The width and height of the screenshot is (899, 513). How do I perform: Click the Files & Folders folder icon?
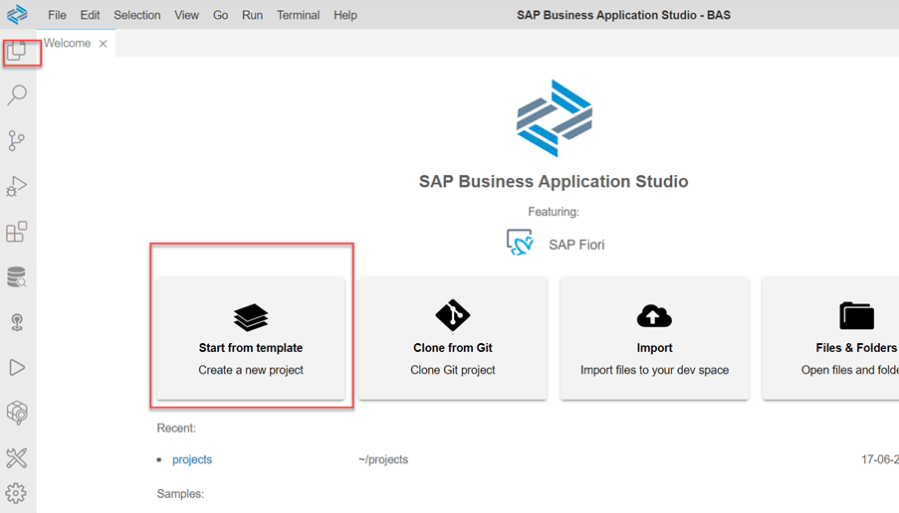pyautogui.click(x=856, y=316)
